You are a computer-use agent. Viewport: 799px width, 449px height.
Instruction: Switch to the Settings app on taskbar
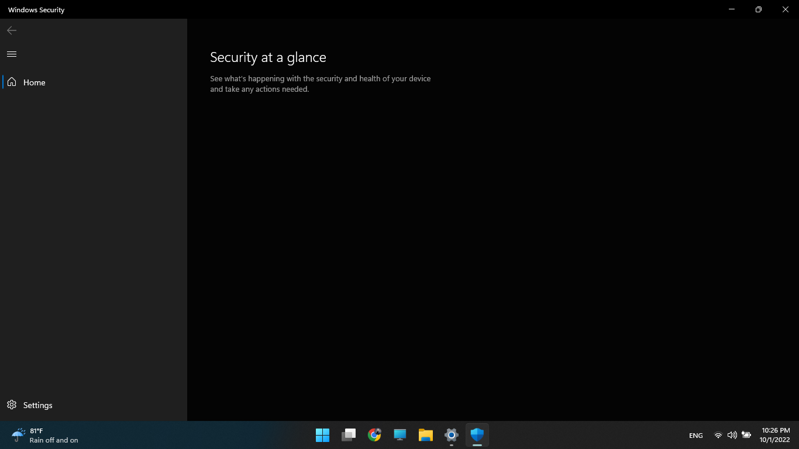452,435
